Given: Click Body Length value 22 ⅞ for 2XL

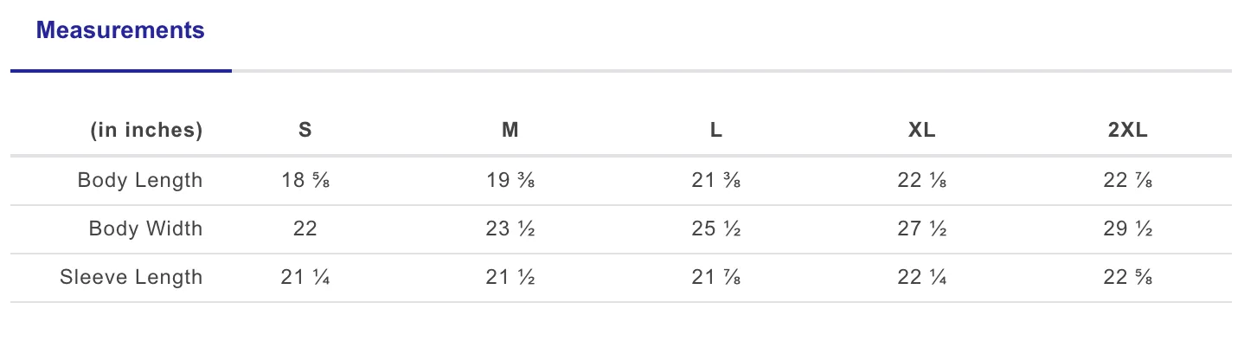Looking at the screenshot, I should tap(1128, 180).
